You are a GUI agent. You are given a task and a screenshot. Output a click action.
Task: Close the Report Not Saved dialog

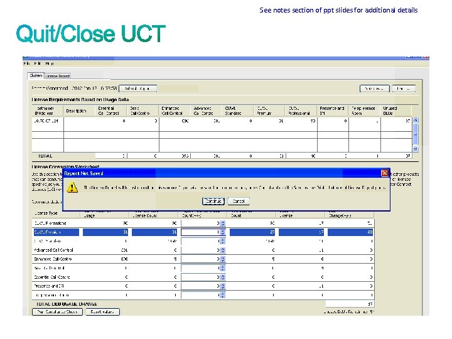(385, 173)
